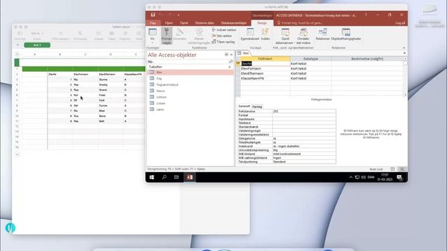Click Tilføj opslag in the ribbon
Screen dimensions: 447x251
223,42
